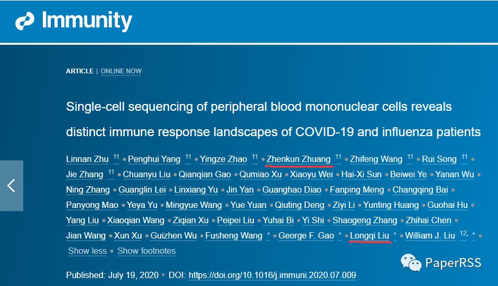Open author Penghui Yang's profile
Image resolution: width=498 pixels, height=286 pixels.
point(154,159)
